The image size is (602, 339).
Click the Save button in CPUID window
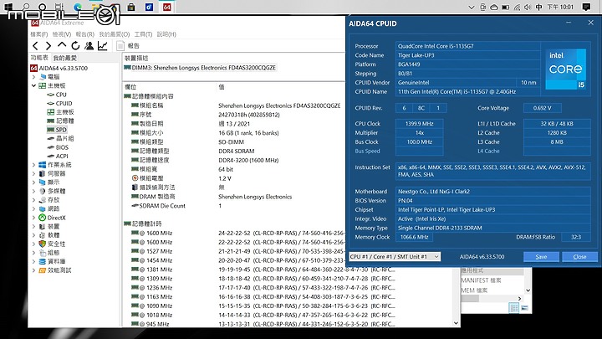point(541,257)
